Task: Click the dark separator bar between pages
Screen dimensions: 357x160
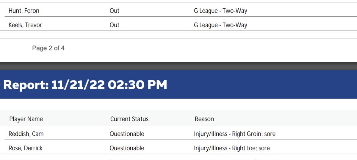Action: 178,66
